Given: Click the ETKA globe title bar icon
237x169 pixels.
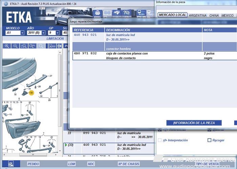Looking at the screenshot, I should point(6,4).
